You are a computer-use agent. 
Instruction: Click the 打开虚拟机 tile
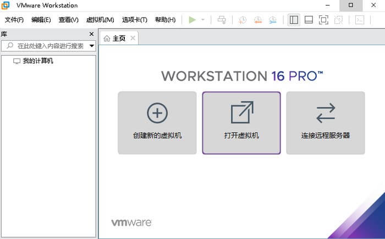pyautogui.click(x=241, y=123)
